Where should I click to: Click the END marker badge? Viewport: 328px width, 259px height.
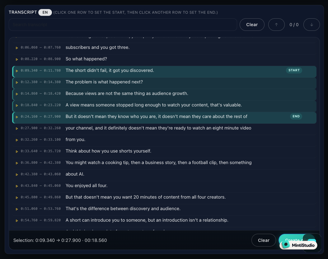[296, 116]
